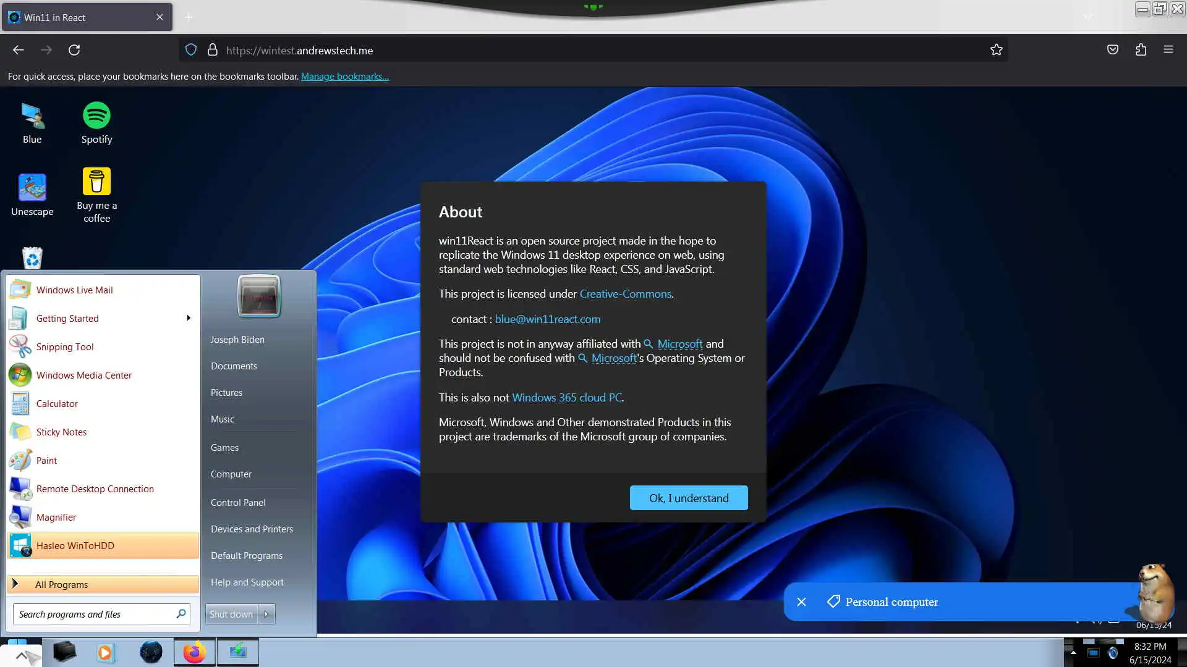Open the Firefox extensions puzzle icon
1187x667 pixels.
tap(1141, 50)
